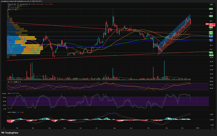The width and height of the screenshot is (217, 136).
Task: Click the green 71.9 price level tag
Action: (211, 9)
